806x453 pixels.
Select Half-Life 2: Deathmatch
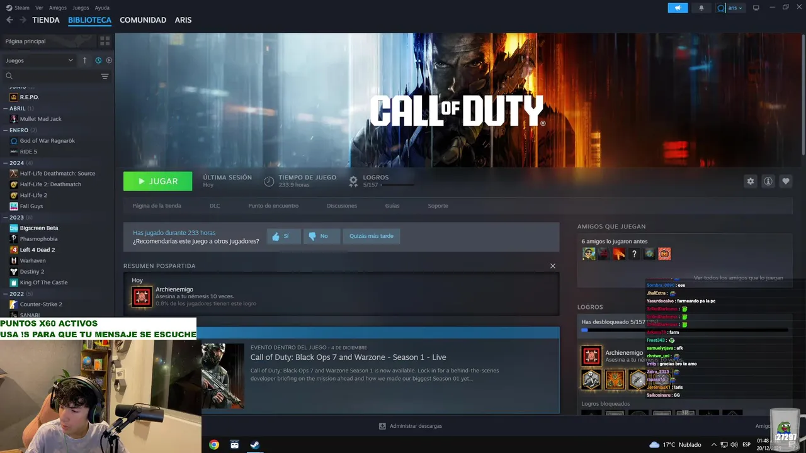[50, 184]
